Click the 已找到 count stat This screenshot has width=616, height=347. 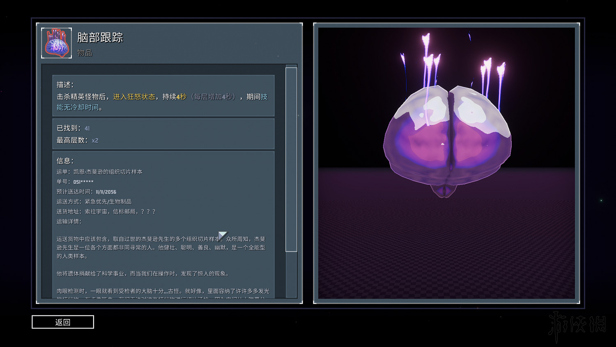[x=73, y=128]
